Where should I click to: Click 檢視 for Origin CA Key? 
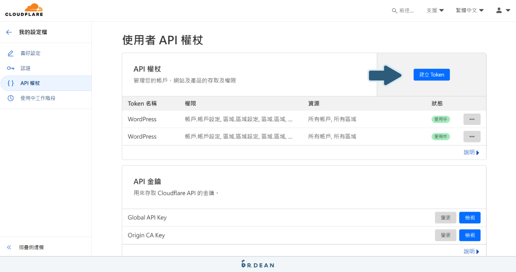point(470,235)
